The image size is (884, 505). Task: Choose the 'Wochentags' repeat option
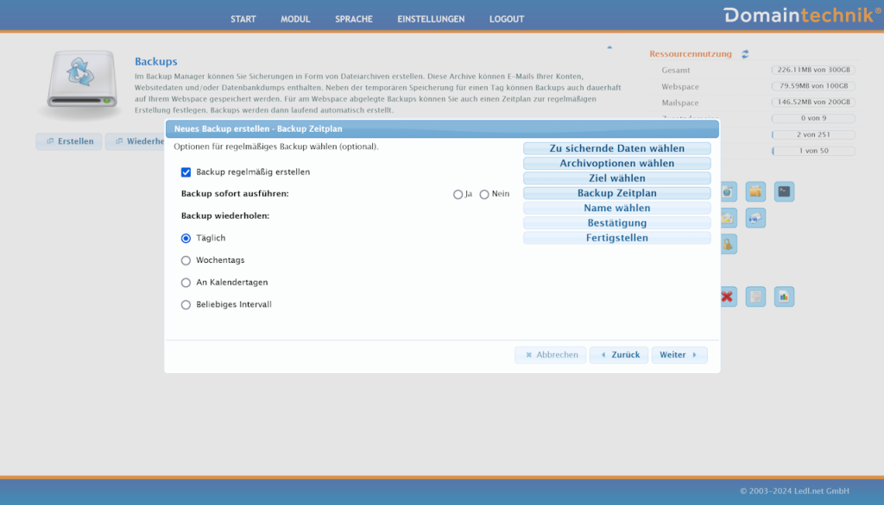pyautogui.click(x=186, y=259)
